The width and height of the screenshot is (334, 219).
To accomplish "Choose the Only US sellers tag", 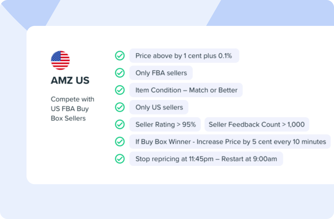I will 159,107.
